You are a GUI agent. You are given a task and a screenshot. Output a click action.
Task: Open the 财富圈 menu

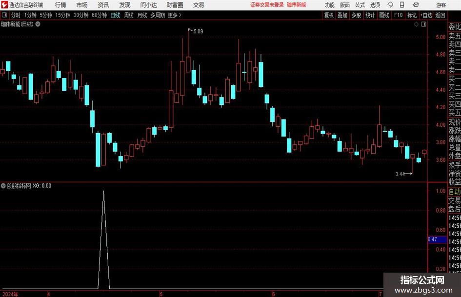175,5
